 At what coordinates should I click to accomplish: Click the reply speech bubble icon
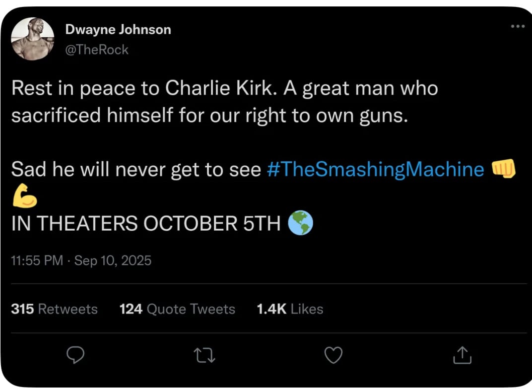[75, 355]
